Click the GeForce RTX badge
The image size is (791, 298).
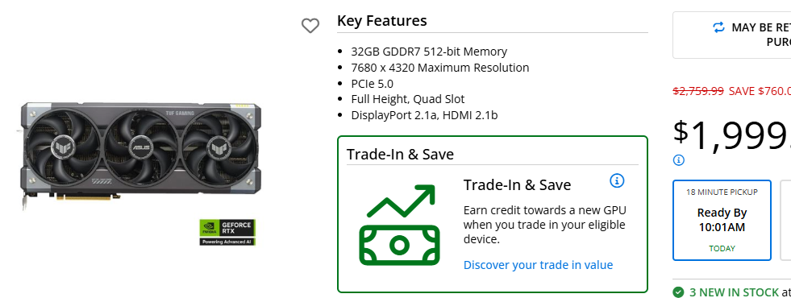click(x=227, y=232)
